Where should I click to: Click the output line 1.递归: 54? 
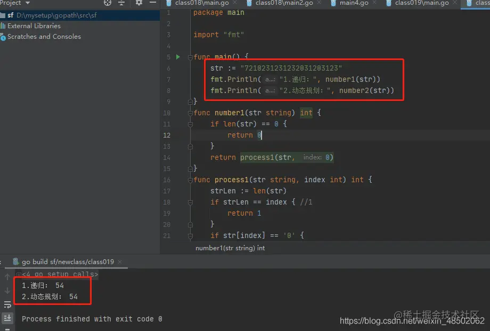(x=43, y=285)
